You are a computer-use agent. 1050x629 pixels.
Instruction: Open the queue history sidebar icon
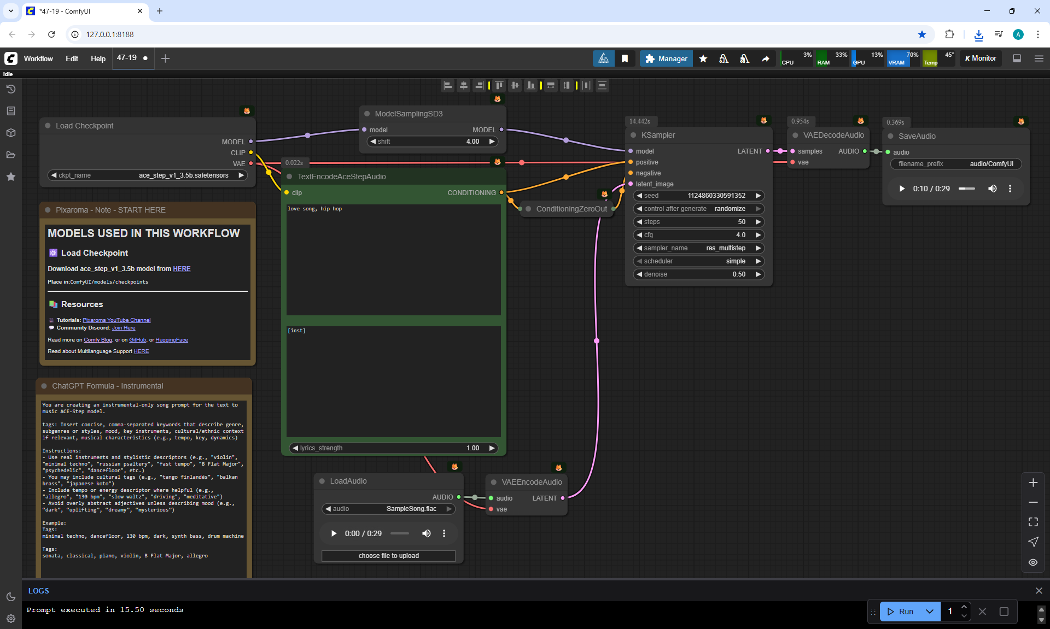10,89
